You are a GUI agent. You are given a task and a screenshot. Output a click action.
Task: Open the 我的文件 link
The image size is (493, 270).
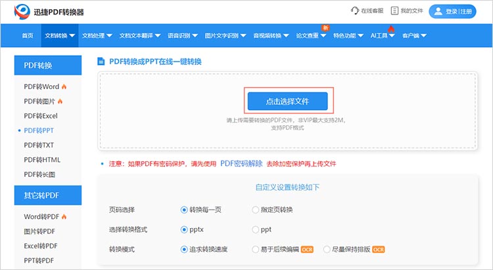412,10
